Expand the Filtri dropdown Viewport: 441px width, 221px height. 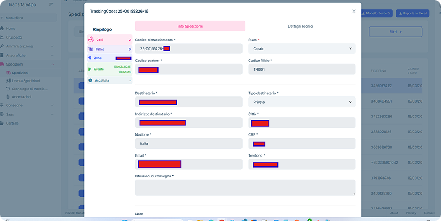point(396,32)
